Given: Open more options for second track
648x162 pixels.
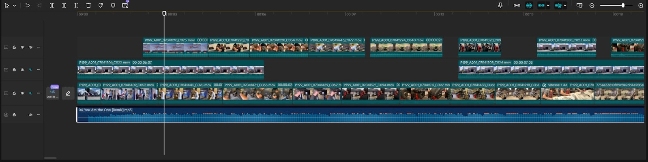Looking at the screenshot, I should pyautogui.click(x=39, y=70).
